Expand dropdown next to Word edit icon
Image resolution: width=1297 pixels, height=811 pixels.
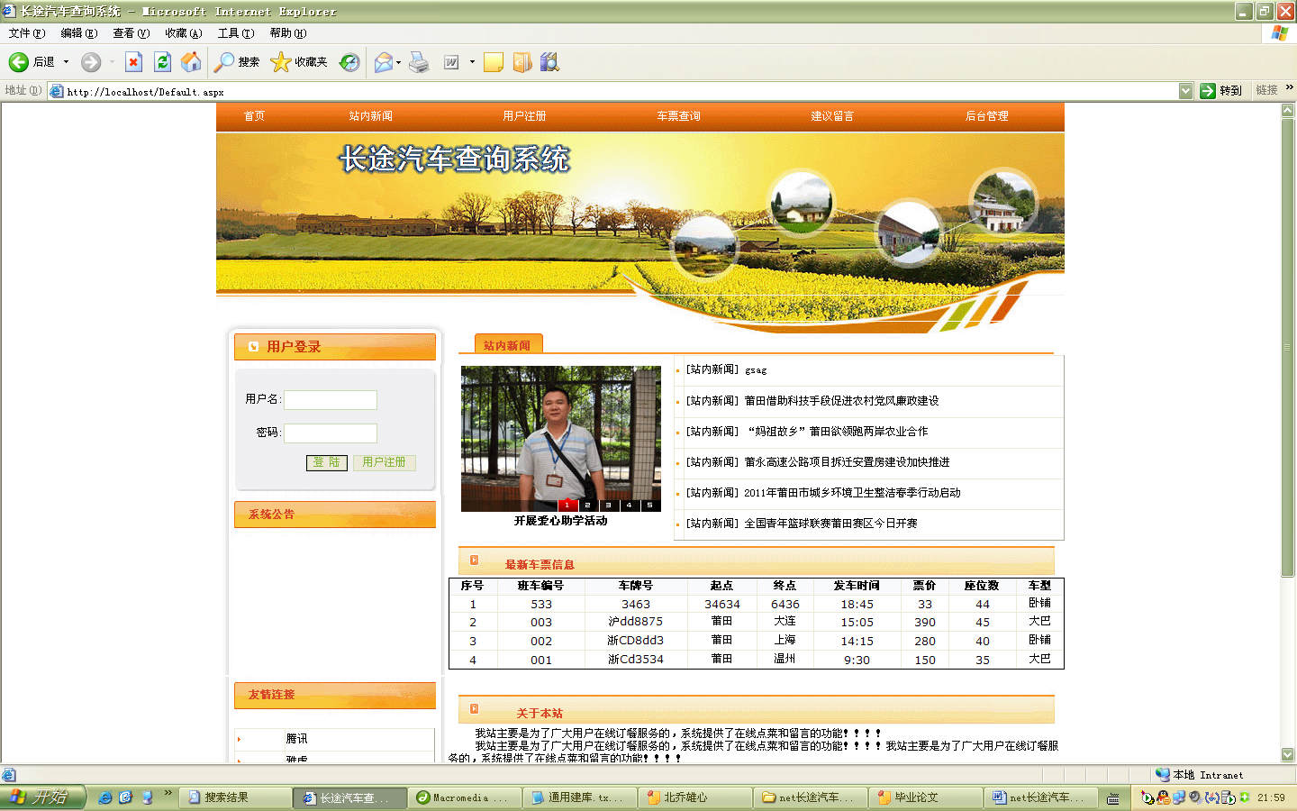click(472, 62)
